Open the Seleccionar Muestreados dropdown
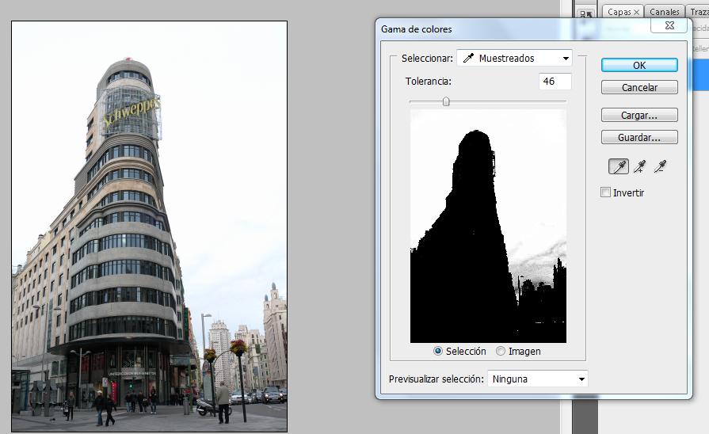The image size is (709, 434). pyautogui.click(x=514, y=58)
